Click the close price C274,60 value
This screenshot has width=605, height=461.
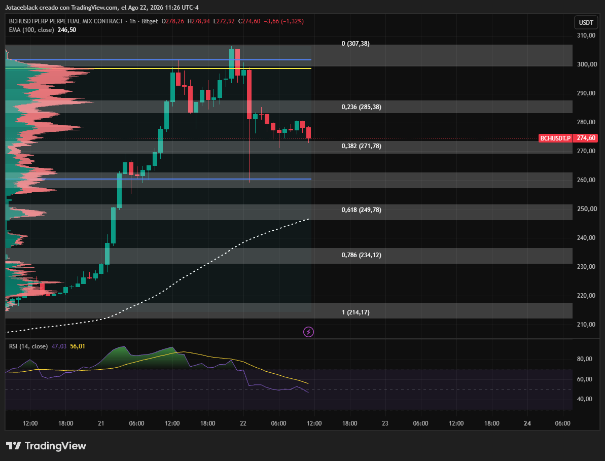click(x=249, y=21)
